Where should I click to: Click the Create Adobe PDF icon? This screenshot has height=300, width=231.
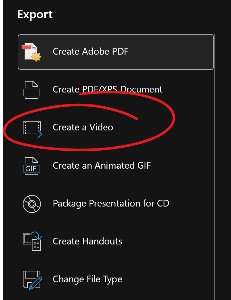(32, 52)
